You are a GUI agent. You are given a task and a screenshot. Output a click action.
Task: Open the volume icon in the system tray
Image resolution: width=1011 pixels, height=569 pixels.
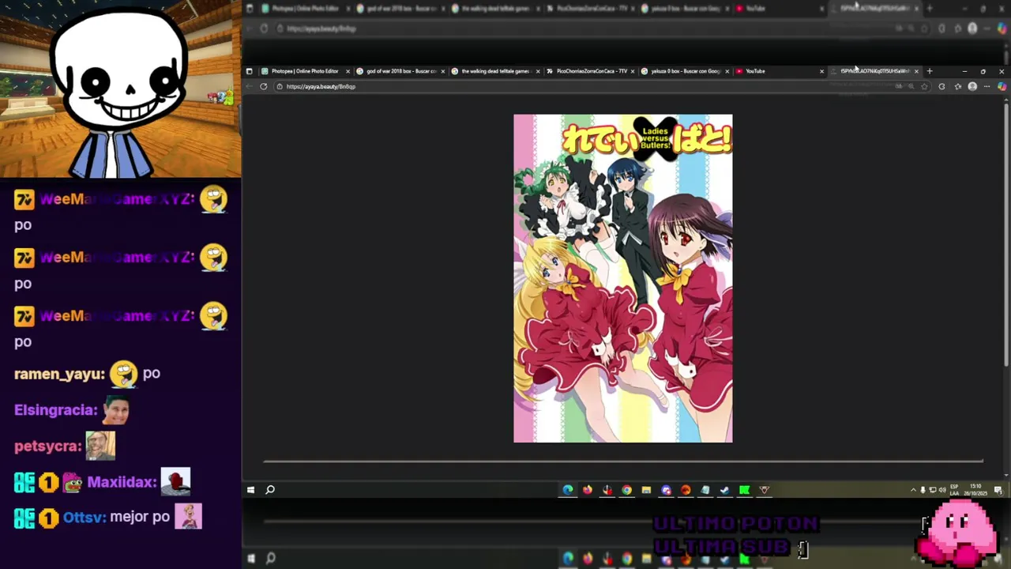[941, 490]
